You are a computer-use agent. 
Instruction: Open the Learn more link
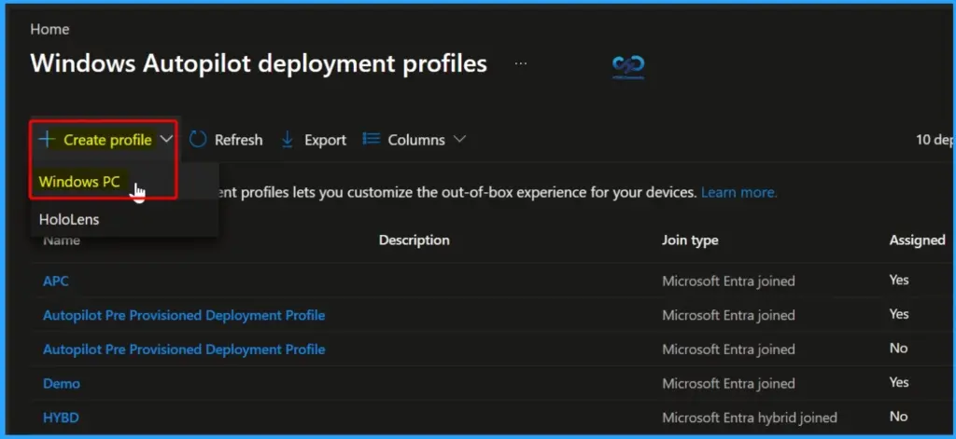point(739,193)
